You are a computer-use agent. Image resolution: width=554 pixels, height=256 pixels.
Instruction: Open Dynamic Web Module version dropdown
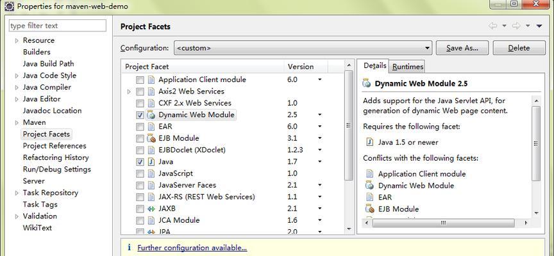[x=319, y=115]
